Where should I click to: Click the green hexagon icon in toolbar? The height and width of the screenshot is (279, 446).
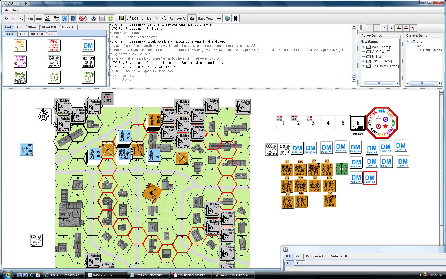[110, 18]
